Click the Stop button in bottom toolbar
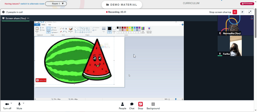257x112 pixels. click(x=141, y=106)
